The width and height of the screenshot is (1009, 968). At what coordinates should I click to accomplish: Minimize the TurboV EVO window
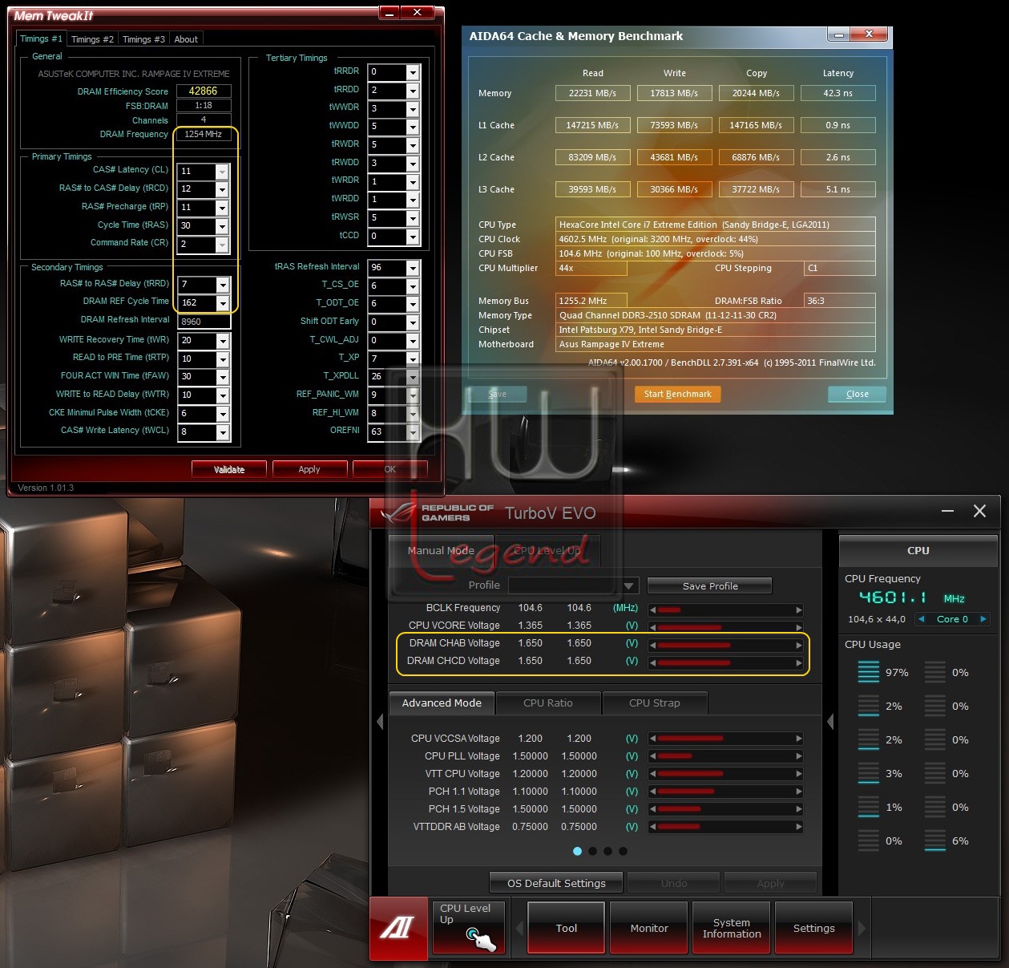[x=947, y=511]
